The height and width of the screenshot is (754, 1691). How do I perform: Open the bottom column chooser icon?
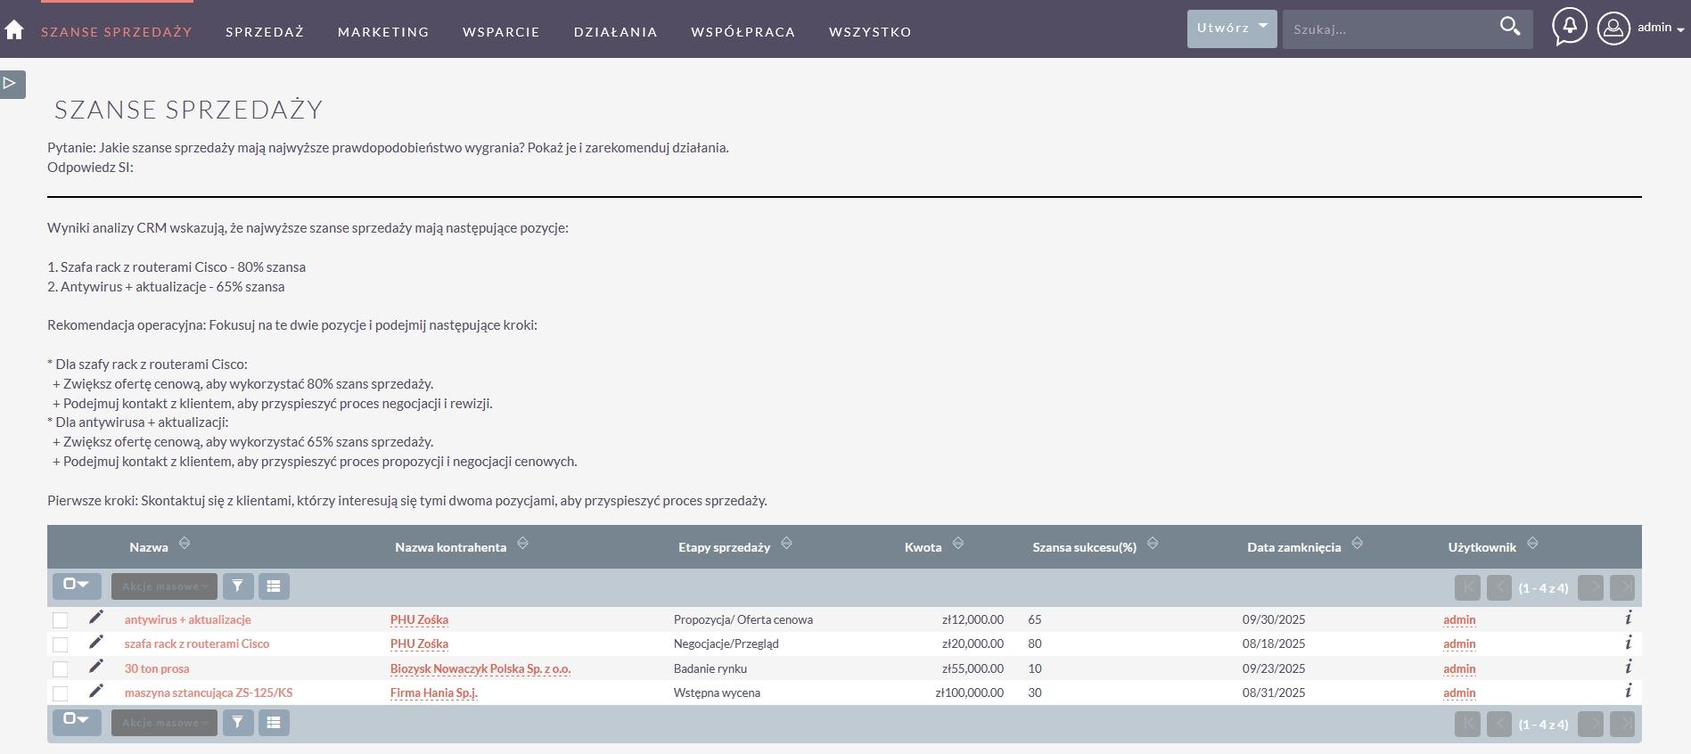(x=274, y=723)
